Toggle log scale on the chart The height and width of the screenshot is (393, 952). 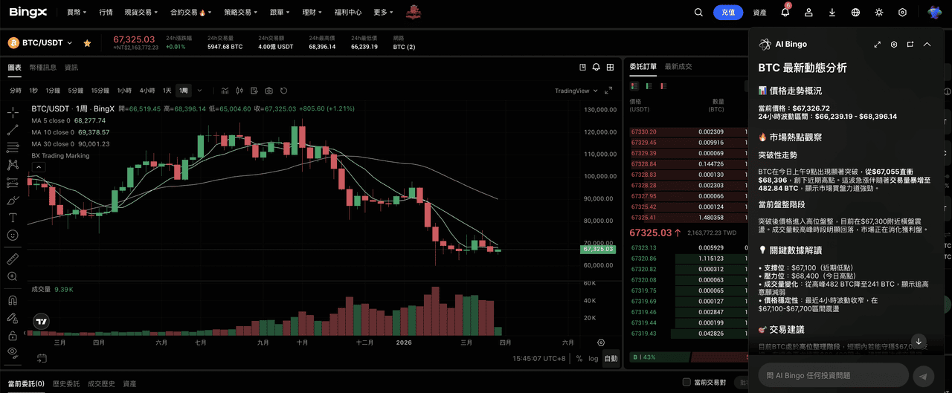593,358
